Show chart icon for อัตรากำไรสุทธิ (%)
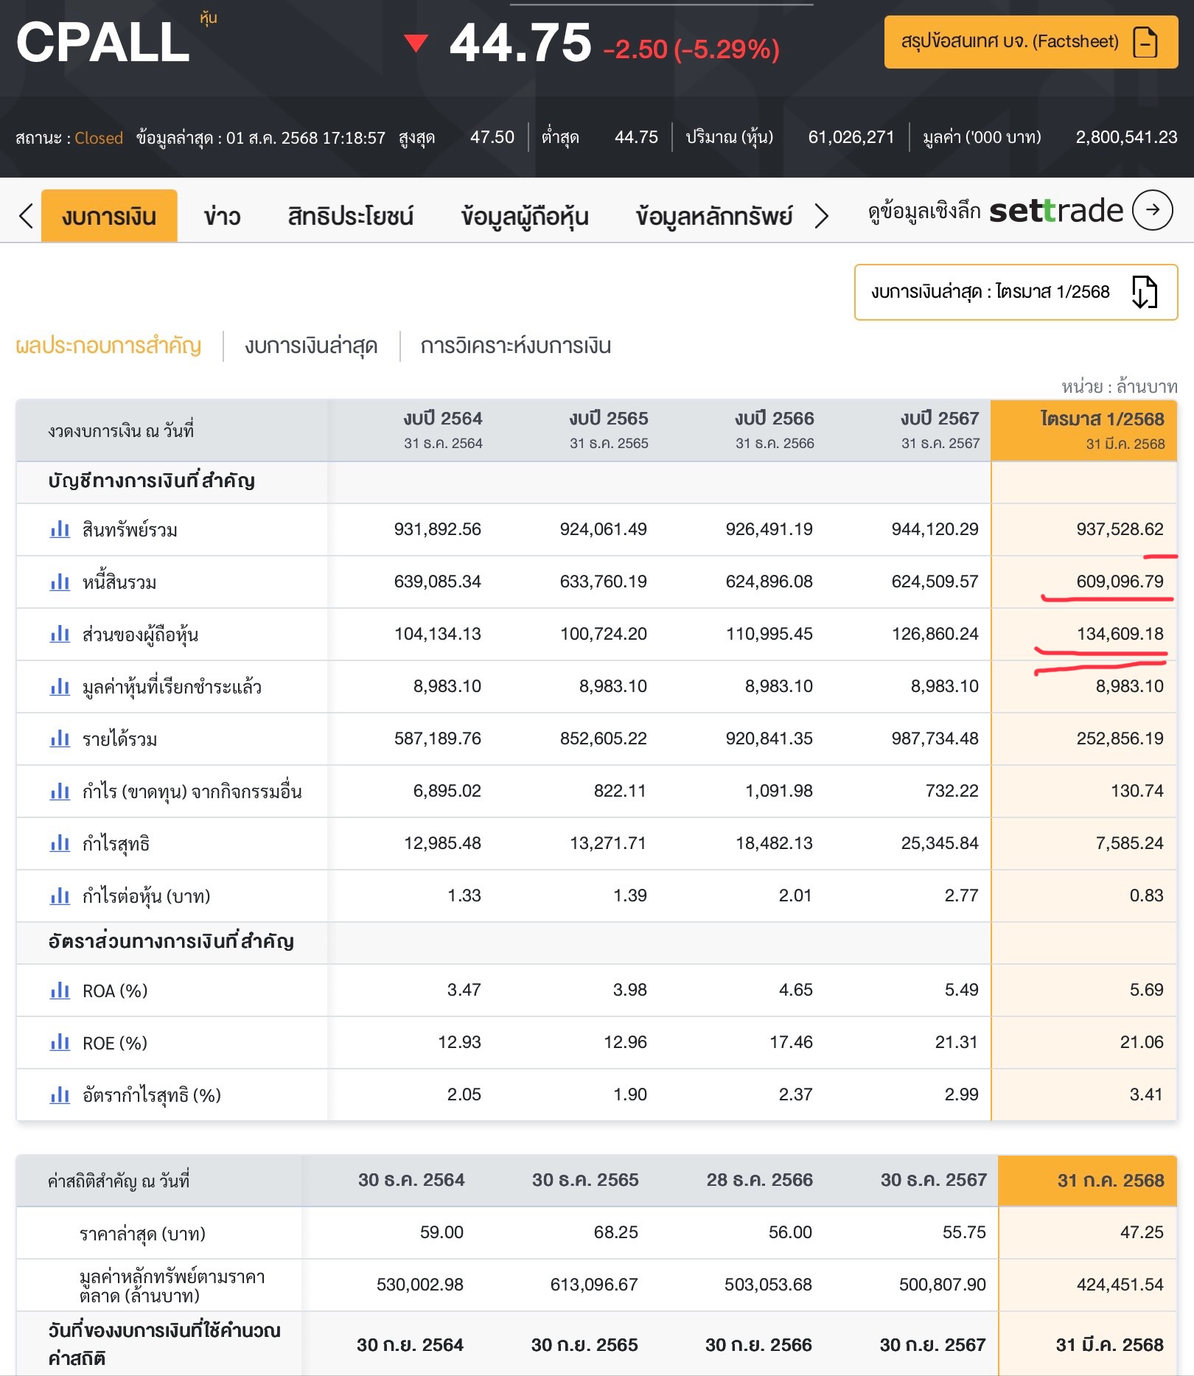 click(60, 1094)
